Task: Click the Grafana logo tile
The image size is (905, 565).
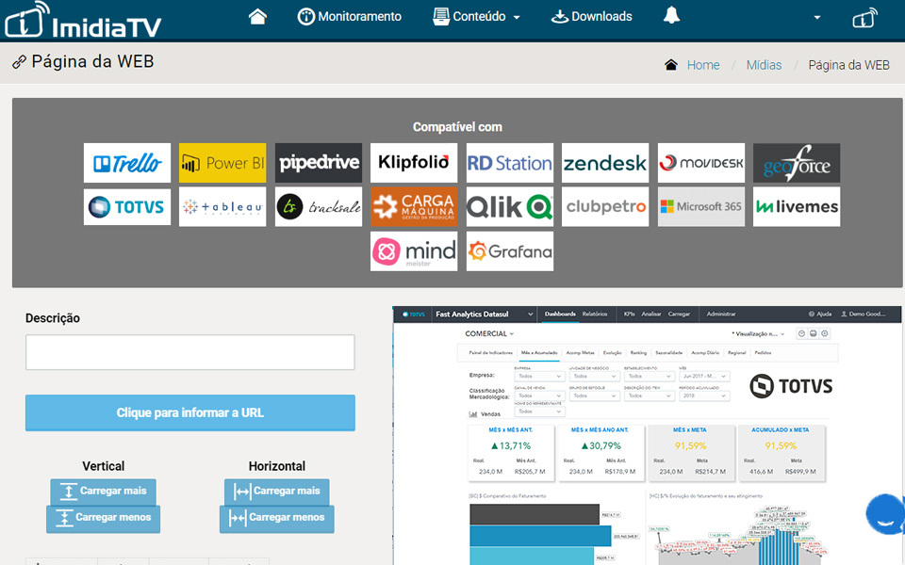Action: pos(510,251)
